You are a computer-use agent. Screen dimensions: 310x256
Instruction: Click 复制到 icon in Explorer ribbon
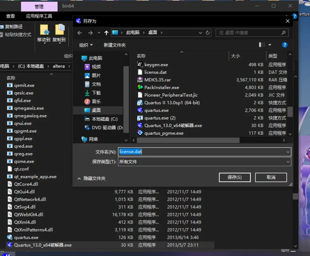[59, 34]
